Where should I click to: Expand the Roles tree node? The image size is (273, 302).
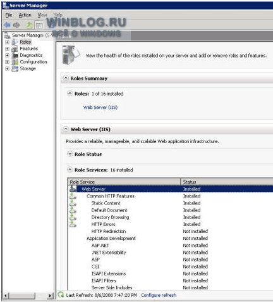(x=7, y=42)
